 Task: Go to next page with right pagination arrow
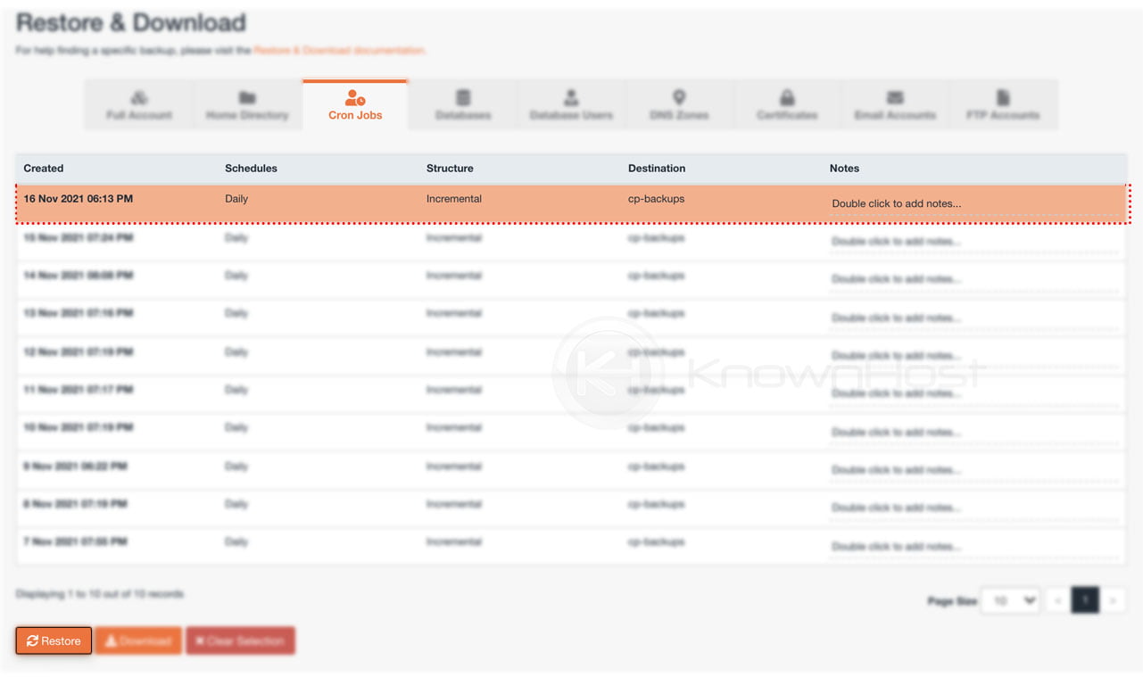pyautogui.click(x=1114, y=600)
